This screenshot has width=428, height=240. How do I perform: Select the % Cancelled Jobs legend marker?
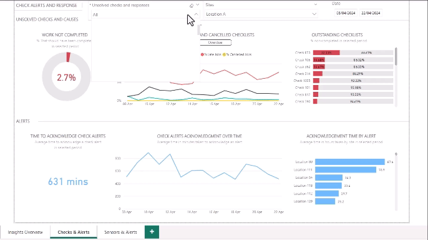click(224, 54)
